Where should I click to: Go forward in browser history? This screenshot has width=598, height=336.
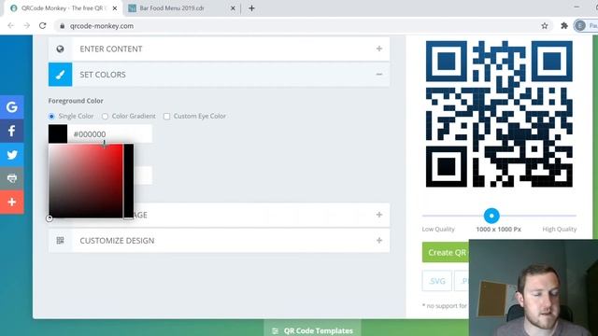(27, 26)
